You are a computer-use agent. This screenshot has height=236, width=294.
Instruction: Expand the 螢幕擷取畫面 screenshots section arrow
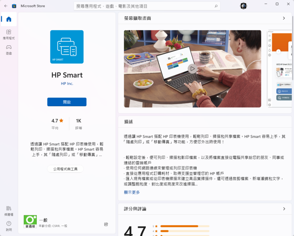284,18
